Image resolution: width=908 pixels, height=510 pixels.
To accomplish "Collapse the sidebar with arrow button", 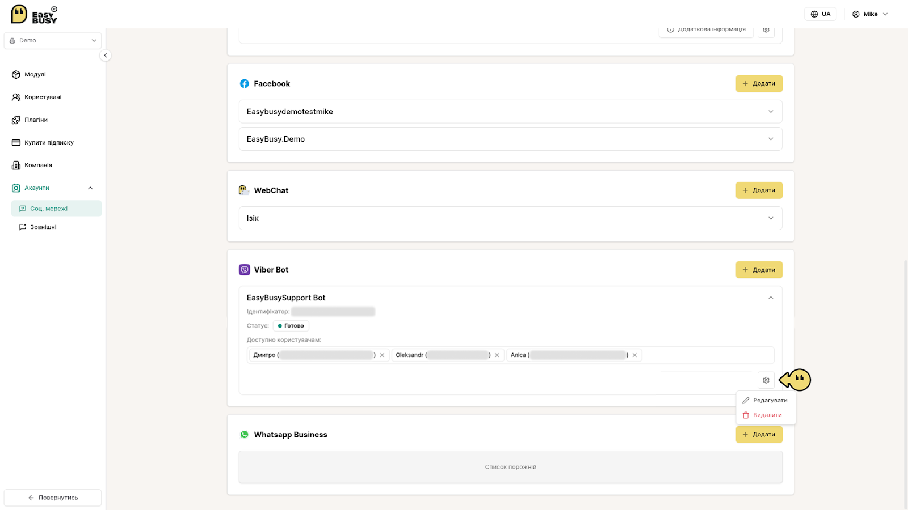I will pos(105,56).
